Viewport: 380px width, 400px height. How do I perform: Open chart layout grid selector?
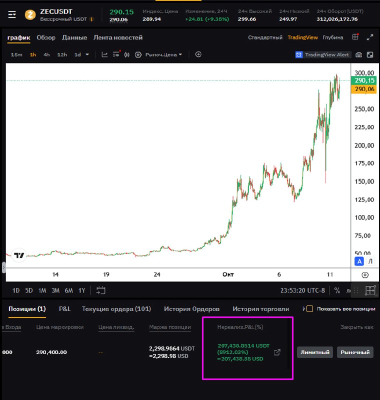(x=355, y=37)
